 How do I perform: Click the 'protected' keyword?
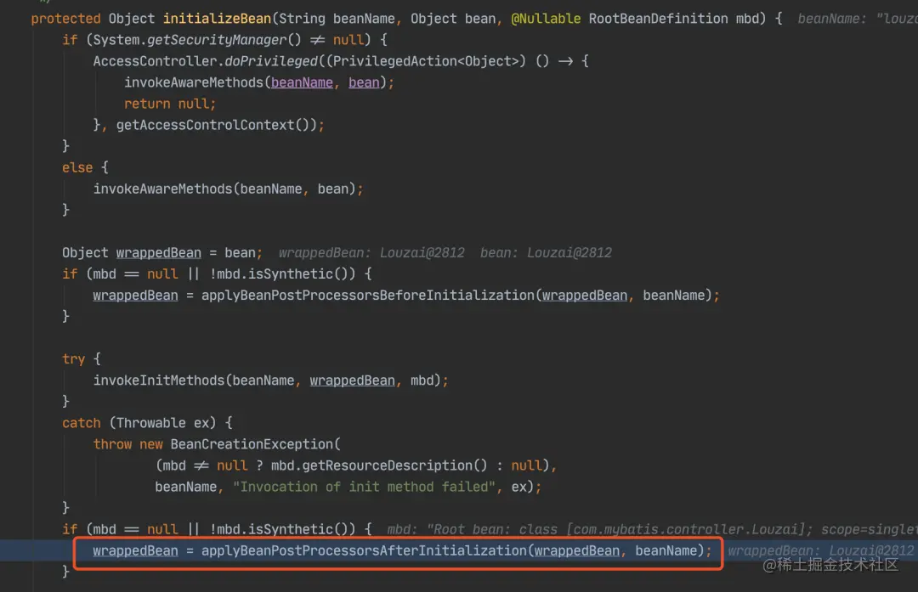point(65,19)
